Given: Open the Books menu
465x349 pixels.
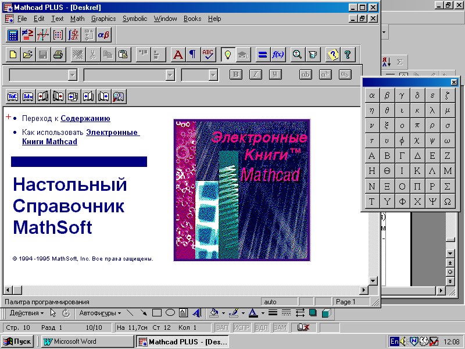Looking at the screenshot, I should pos(192,19).
